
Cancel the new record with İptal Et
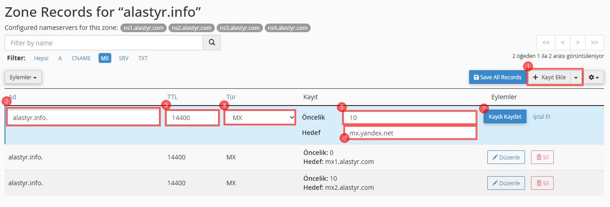pyautogui.click(x=541, y=116)
